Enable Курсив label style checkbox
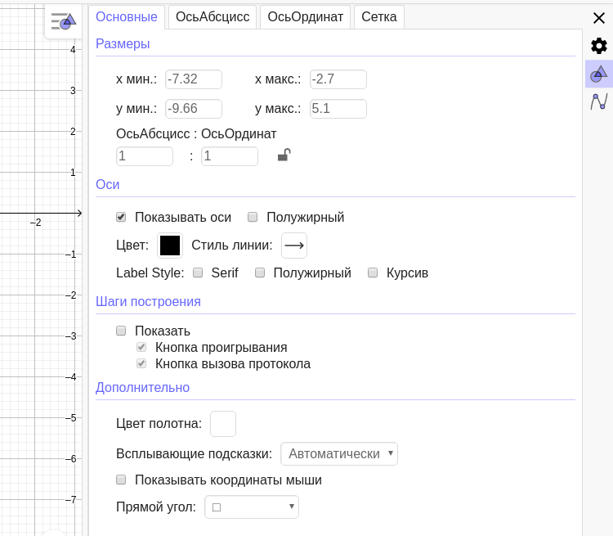 click(x=373, y=273)
